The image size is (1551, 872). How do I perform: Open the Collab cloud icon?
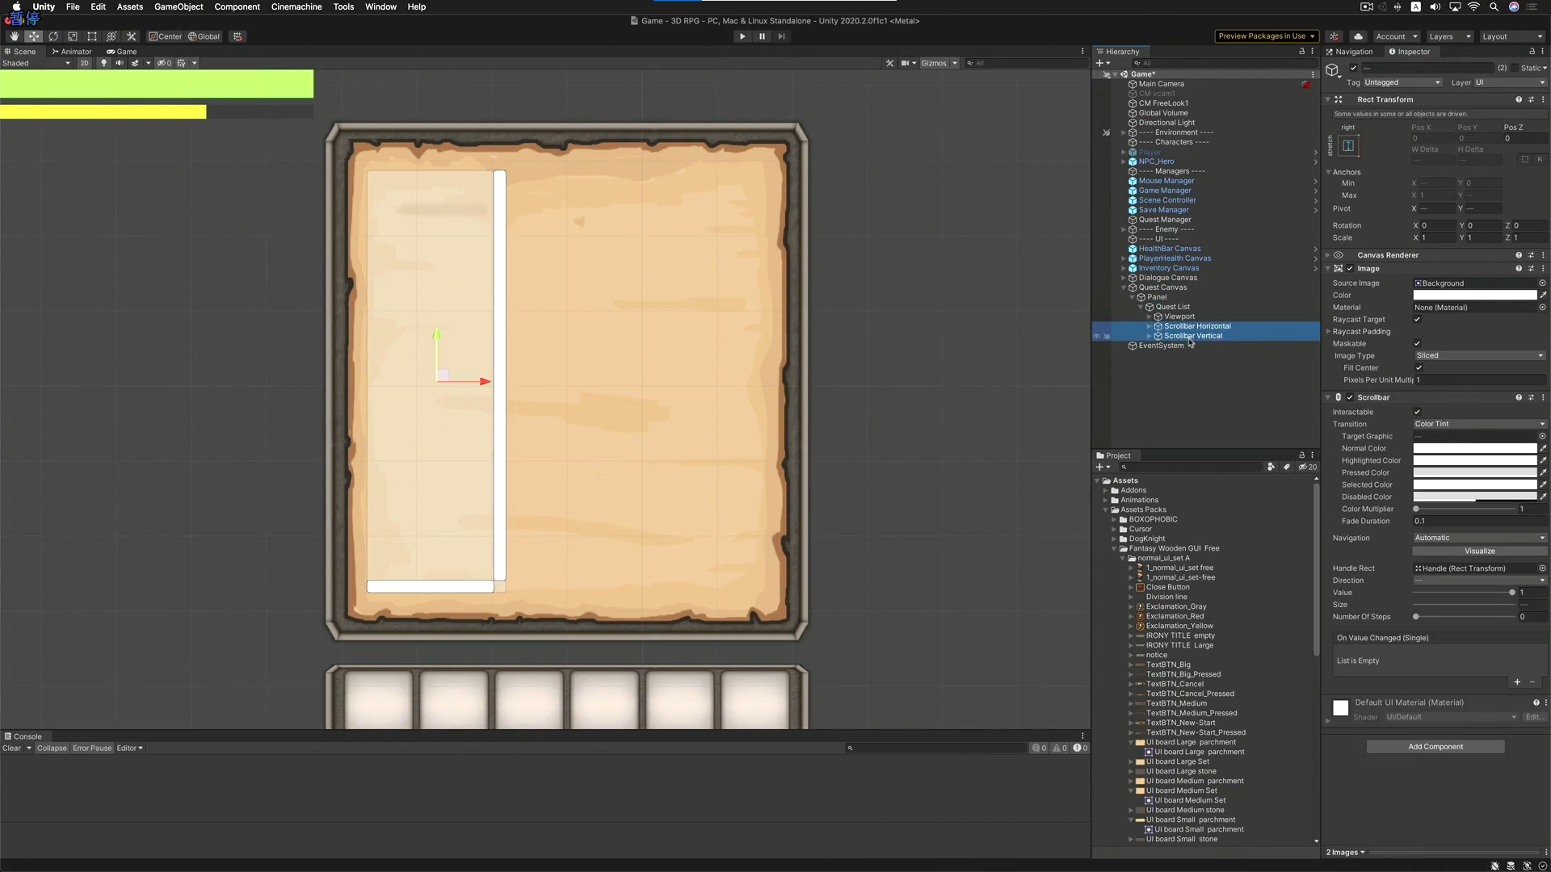[x=1359, y=36]
